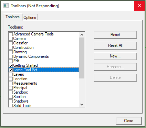Tick the Camera toolbar checkbox
Screen dimensions: 146x128
point(11,39)
